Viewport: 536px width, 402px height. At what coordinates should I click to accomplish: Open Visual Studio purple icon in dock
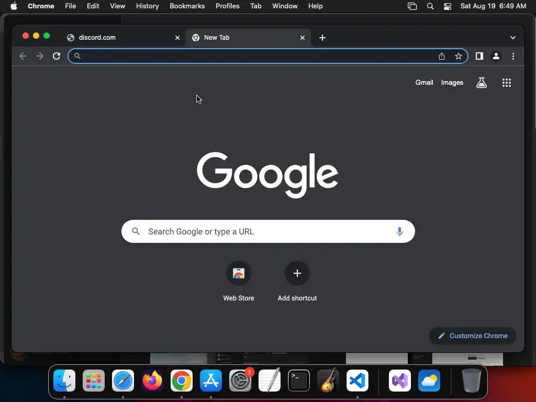pyautogui.click(x=399, y=381)
